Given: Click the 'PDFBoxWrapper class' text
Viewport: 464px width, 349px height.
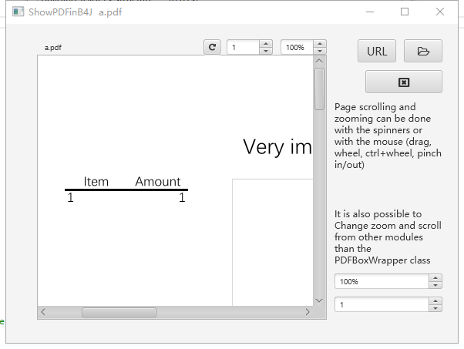Looking at the screenshot, I should tap(382, 260).
